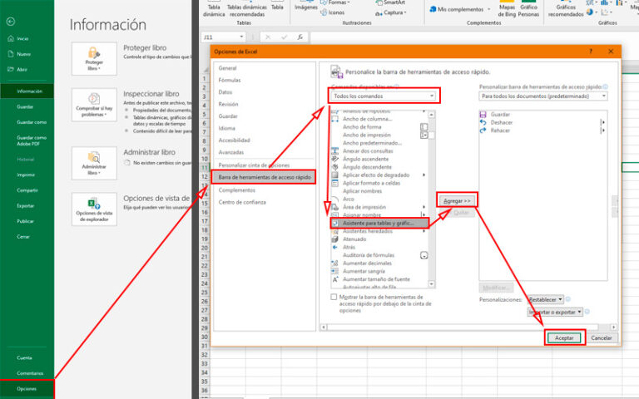Viewport: 639px width, 399px height.
Task: Enable Mostrar la barra de herramientas checkbox
Action: coord(334,298)
